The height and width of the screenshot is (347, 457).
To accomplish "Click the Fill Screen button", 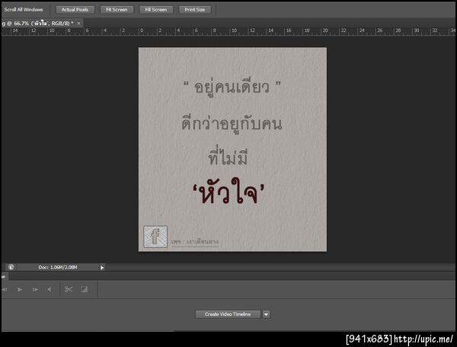I will [x=156, y=10].
